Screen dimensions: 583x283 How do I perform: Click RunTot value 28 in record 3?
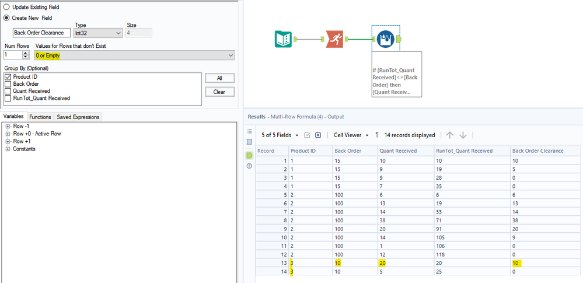click(x=472, y=178)
